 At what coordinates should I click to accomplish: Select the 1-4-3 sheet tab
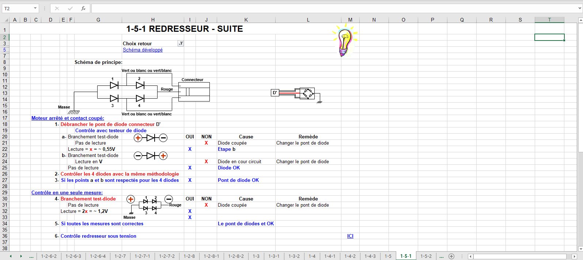click(x=370, y=256)
